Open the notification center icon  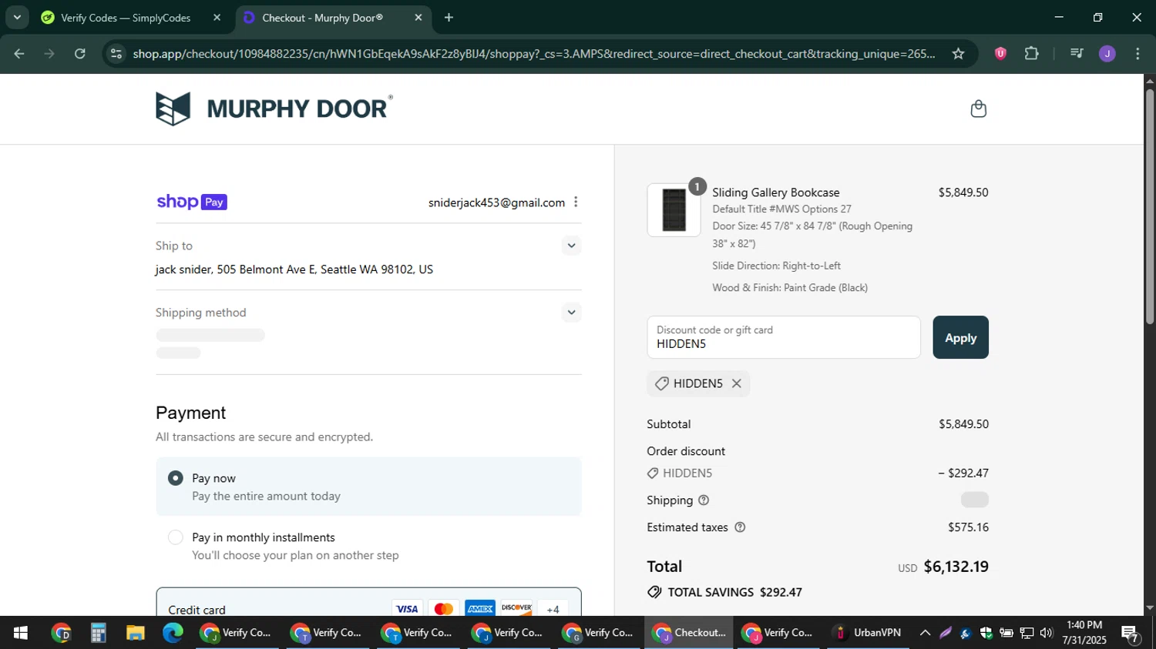1131,634
